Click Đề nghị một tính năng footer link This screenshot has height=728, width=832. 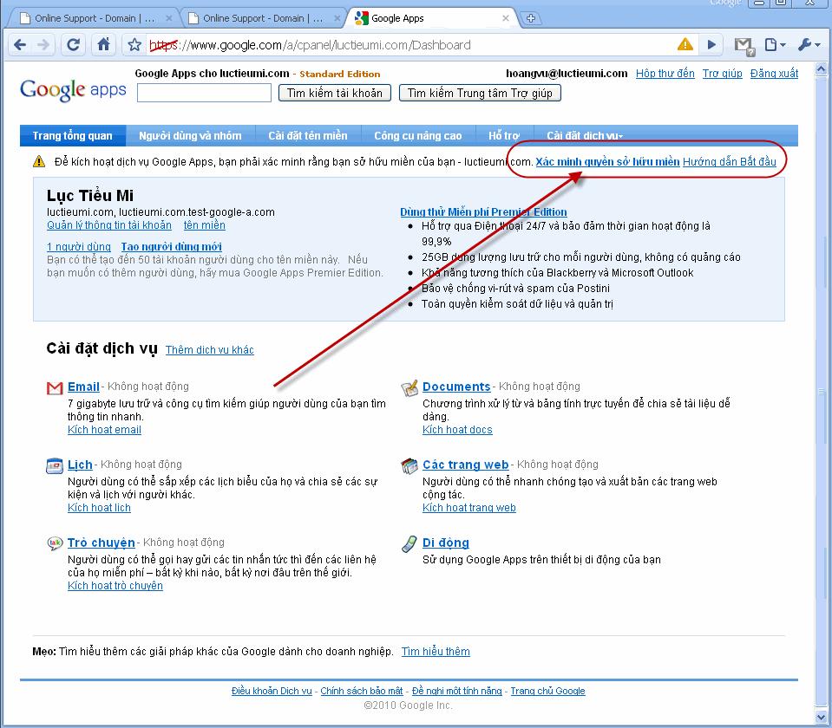coord(457,691)
